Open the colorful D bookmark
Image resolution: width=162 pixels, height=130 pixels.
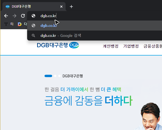(x=19, y=24)
